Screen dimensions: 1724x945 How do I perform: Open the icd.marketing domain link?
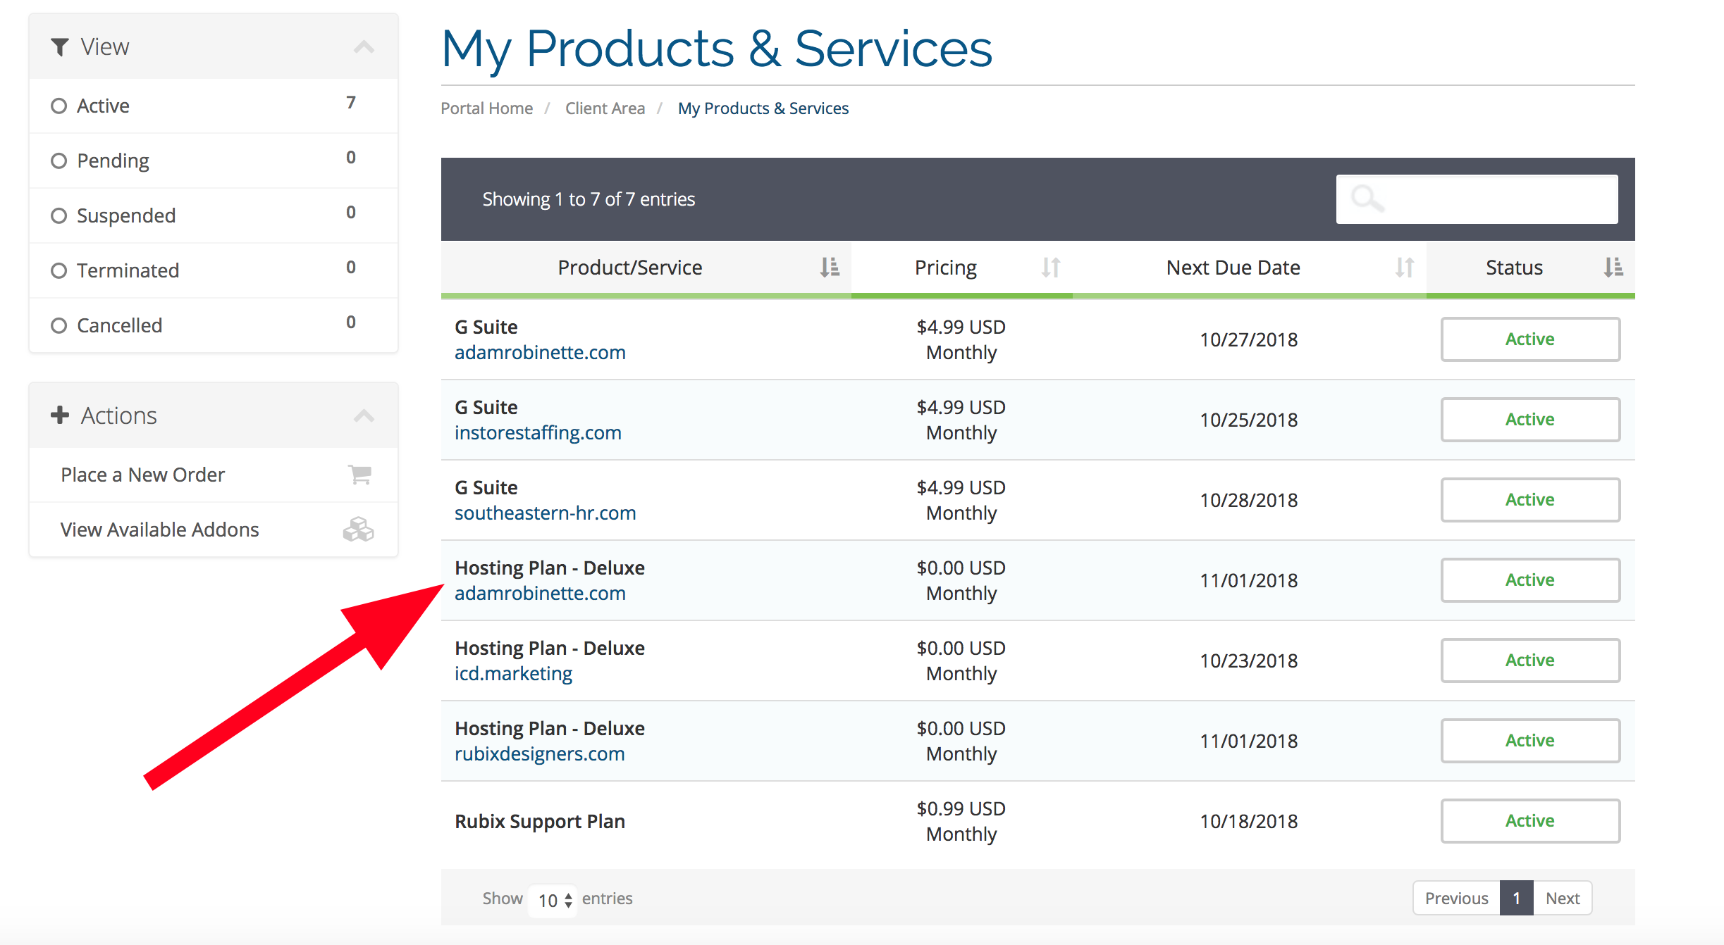point(513,674)
